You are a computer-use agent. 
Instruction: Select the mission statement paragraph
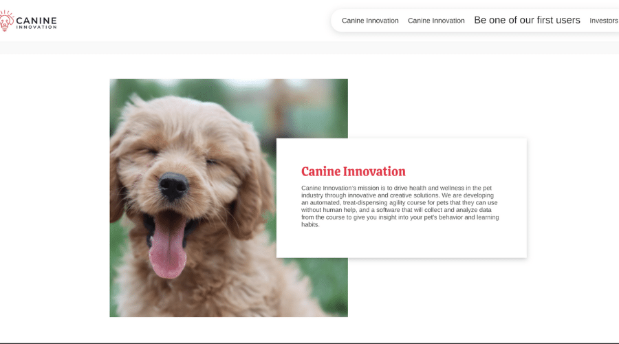pos(400,206)
